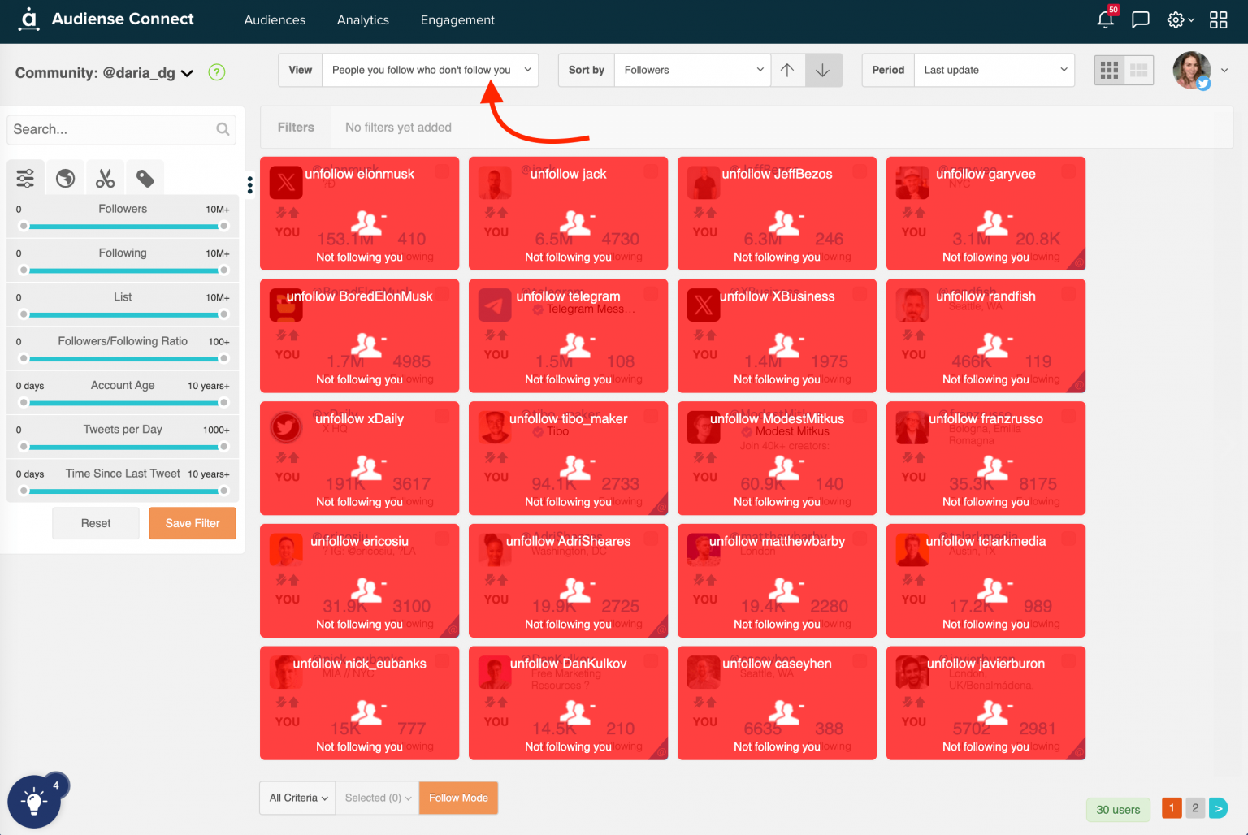Open the Sort by Followers dropdown
Image resolution: width=1248 pixels, height=835 pixels.
[x=691, y=70]
